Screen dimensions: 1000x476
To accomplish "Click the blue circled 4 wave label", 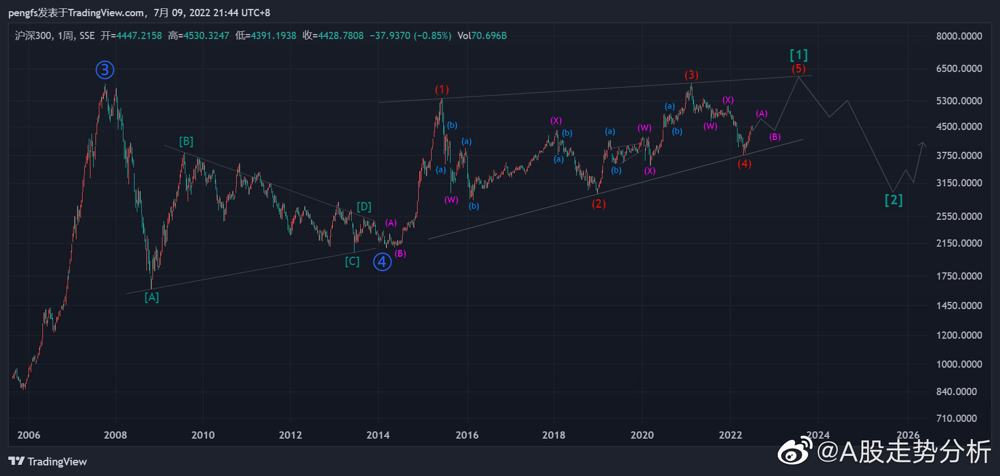I will click(382, 262).
